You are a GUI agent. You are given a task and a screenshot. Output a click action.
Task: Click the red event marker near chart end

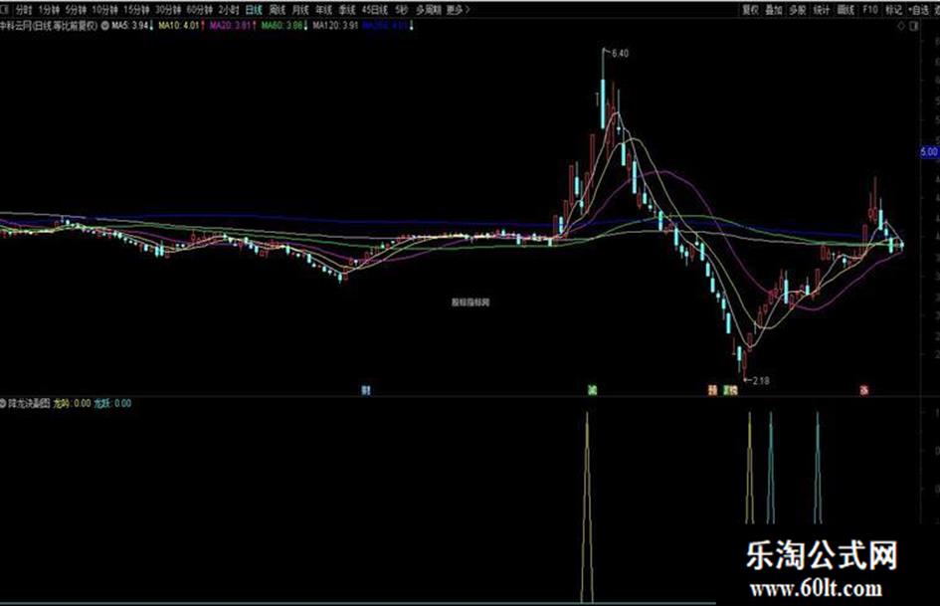pyautogui.click(x=864, y=391)
